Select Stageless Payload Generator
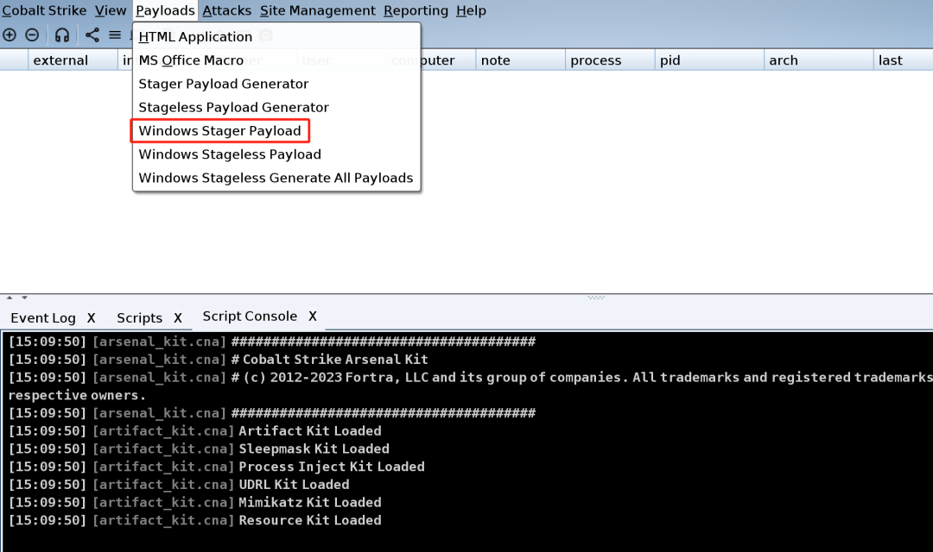This screenshot has width=933, height=552. pyautogui.click(x=276, y=107)
